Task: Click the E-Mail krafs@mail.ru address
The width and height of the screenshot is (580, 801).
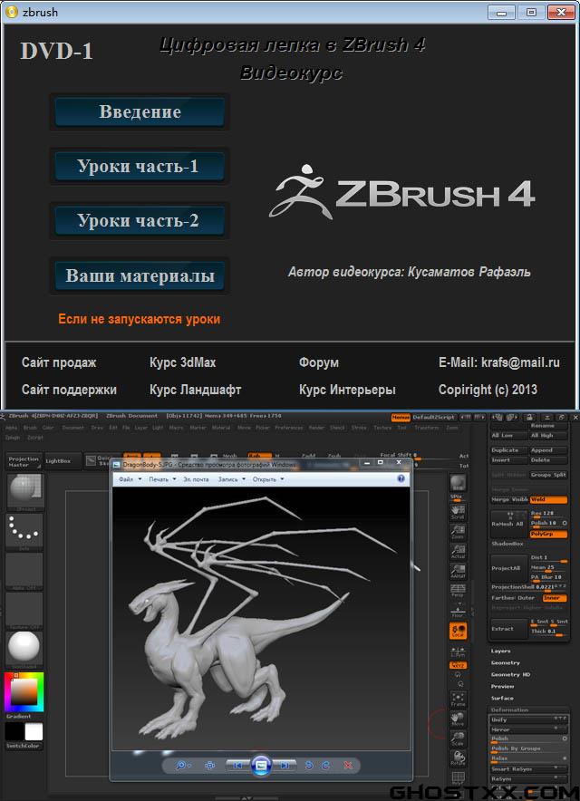Action: (x=498, y=362)
